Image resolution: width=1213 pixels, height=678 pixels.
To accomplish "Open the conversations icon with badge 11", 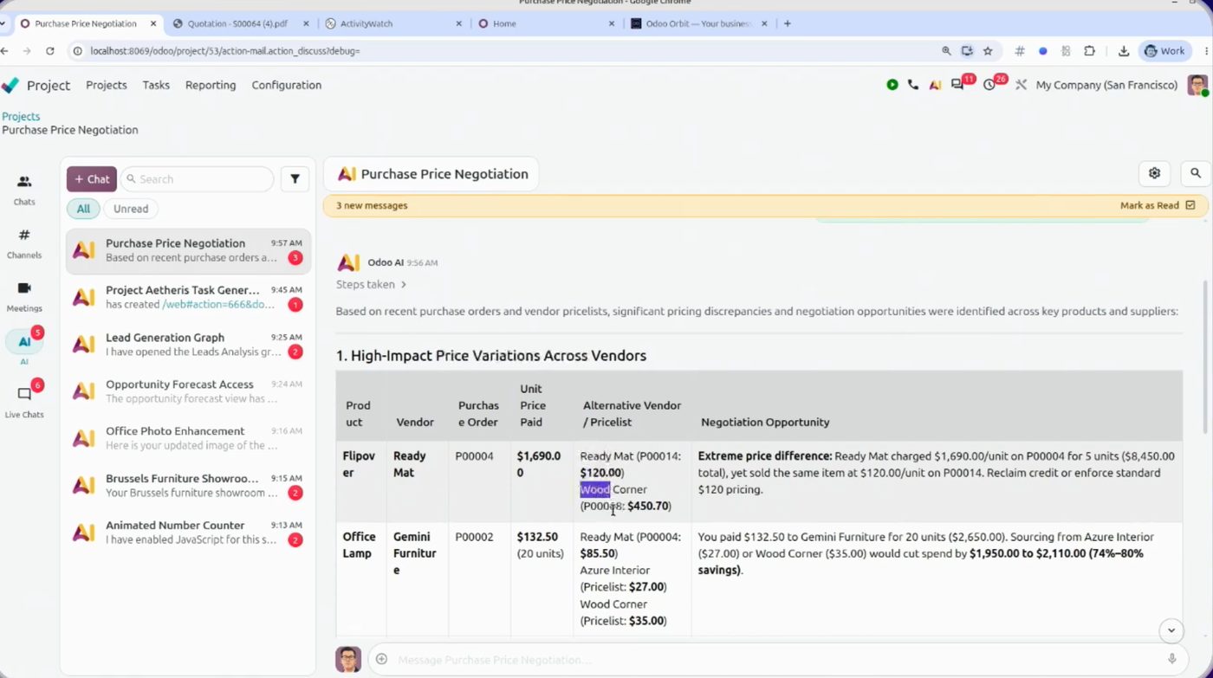I will tap(957, 85).
